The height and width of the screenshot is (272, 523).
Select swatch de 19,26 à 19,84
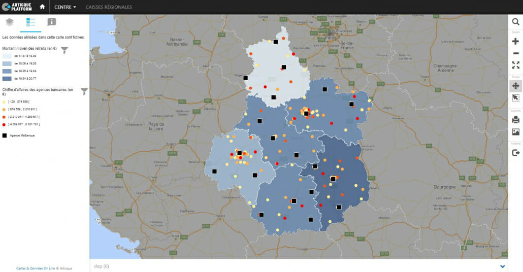7,71
